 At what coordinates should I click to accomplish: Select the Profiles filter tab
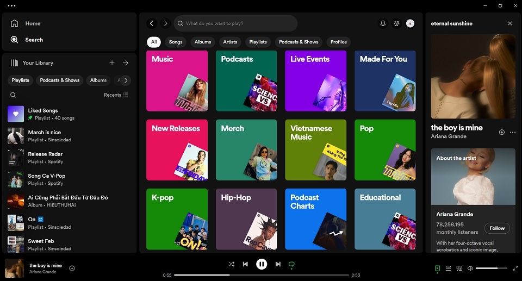coord(339,42)
